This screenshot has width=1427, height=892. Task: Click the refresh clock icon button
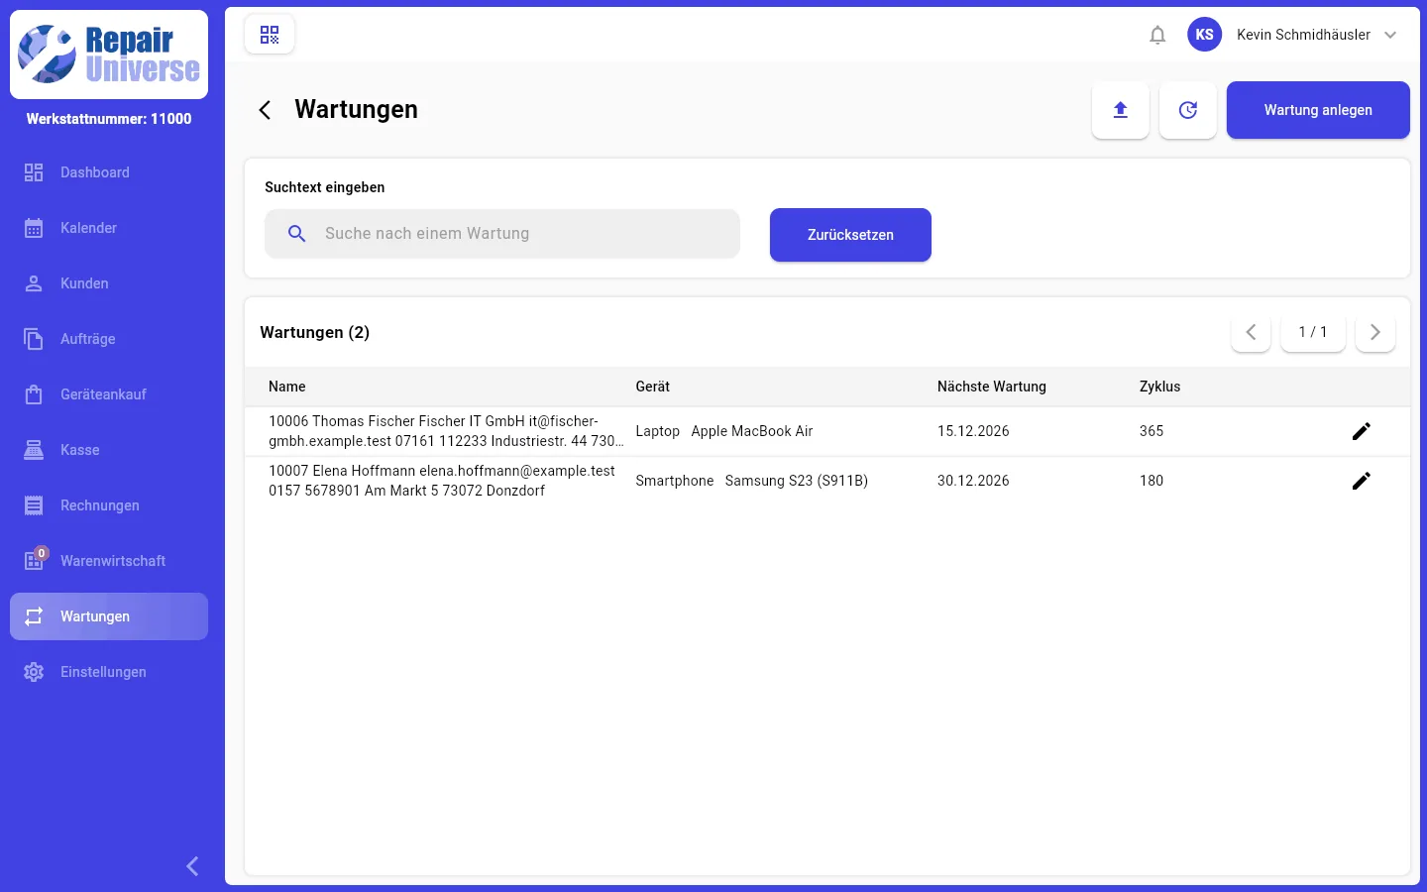click(x=1188, y=110)
